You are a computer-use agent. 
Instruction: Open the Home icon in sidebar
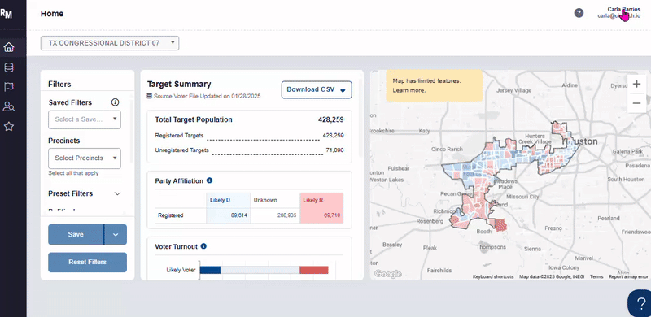9,47
